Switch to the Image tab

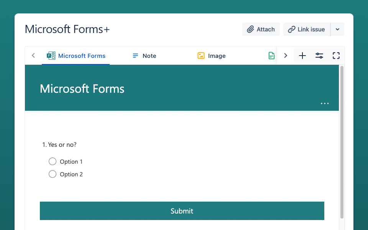point(217,56)
